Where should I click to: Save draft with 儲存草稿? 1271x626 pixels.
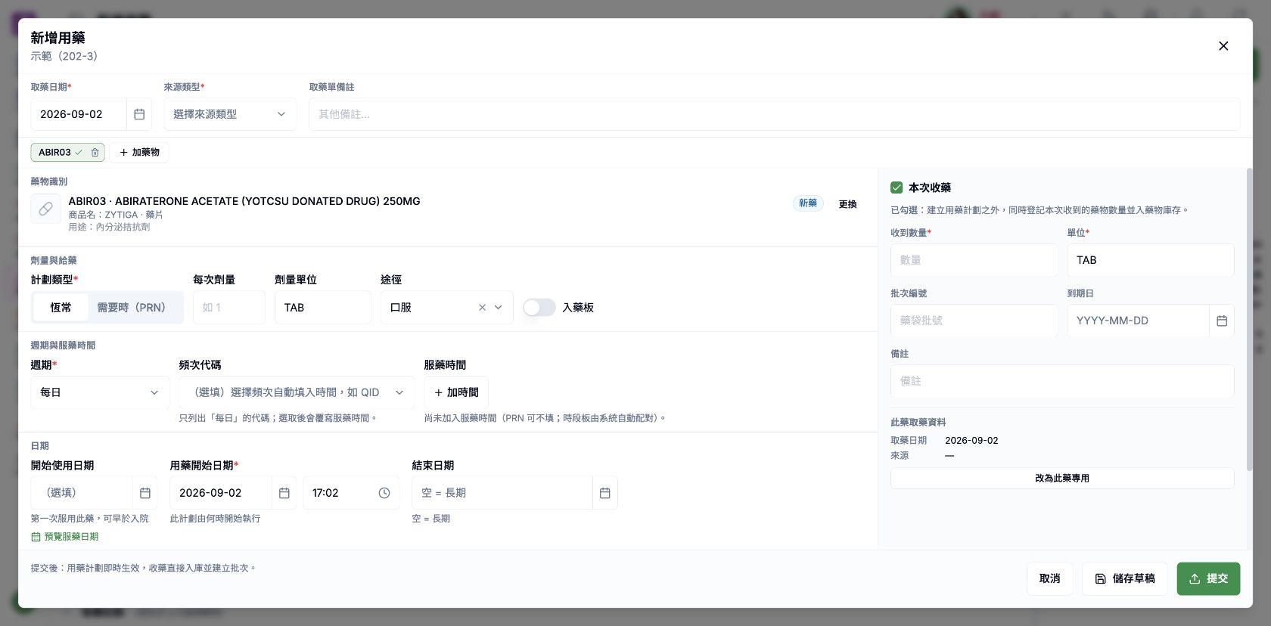click(x=1124, y=579)
